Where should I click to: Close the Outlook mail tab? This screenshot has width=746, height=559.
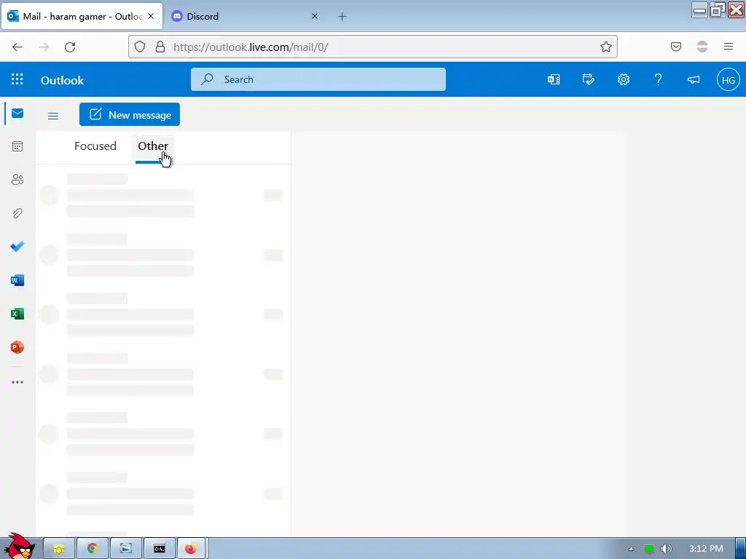click(x=151, y=16)
